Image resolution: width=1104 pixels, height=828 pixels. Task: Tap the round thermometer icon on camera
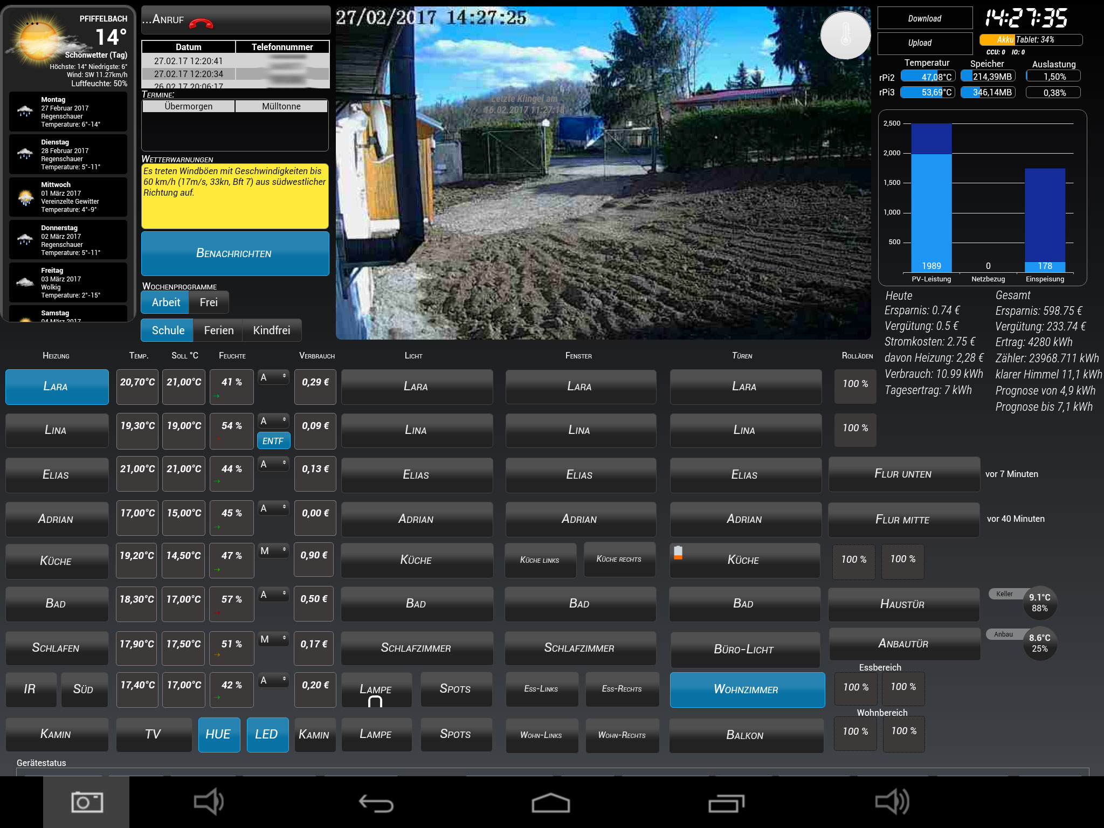coord(845,36)
